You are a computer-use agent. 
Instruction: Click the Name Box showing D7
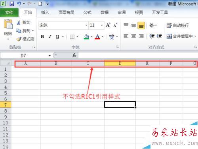click(24, 56)
